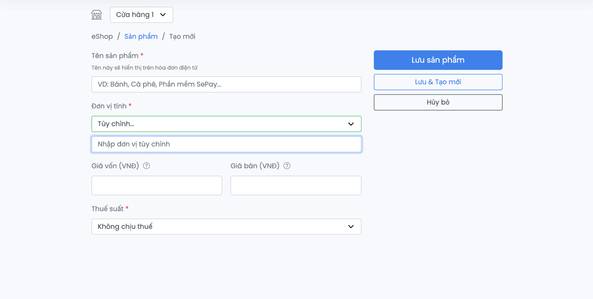Click the Lưu & Tạo mới button

(x=438, y=82)
